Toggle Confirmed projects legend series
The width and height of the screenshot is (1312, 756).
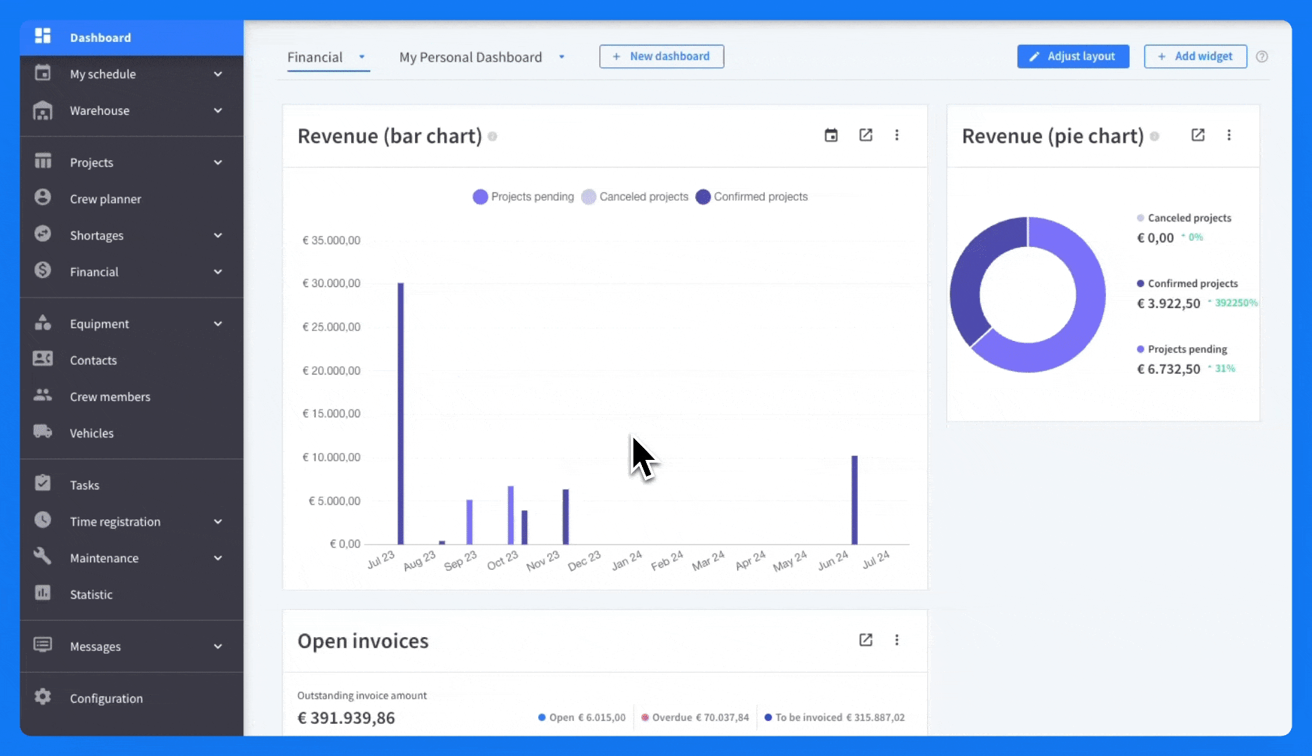pos(751,197)
